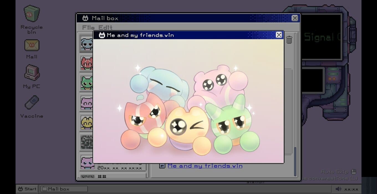Open the Me and my friends.win attachment link
The image size is (377, 194).
pyautogui.click(x=205, y=166)
